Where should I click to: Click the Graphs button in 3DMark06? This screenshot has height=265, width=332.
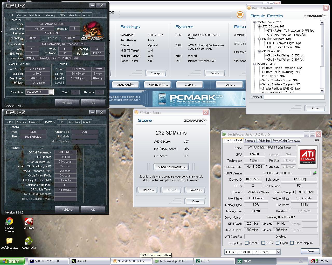pos(190,85)
